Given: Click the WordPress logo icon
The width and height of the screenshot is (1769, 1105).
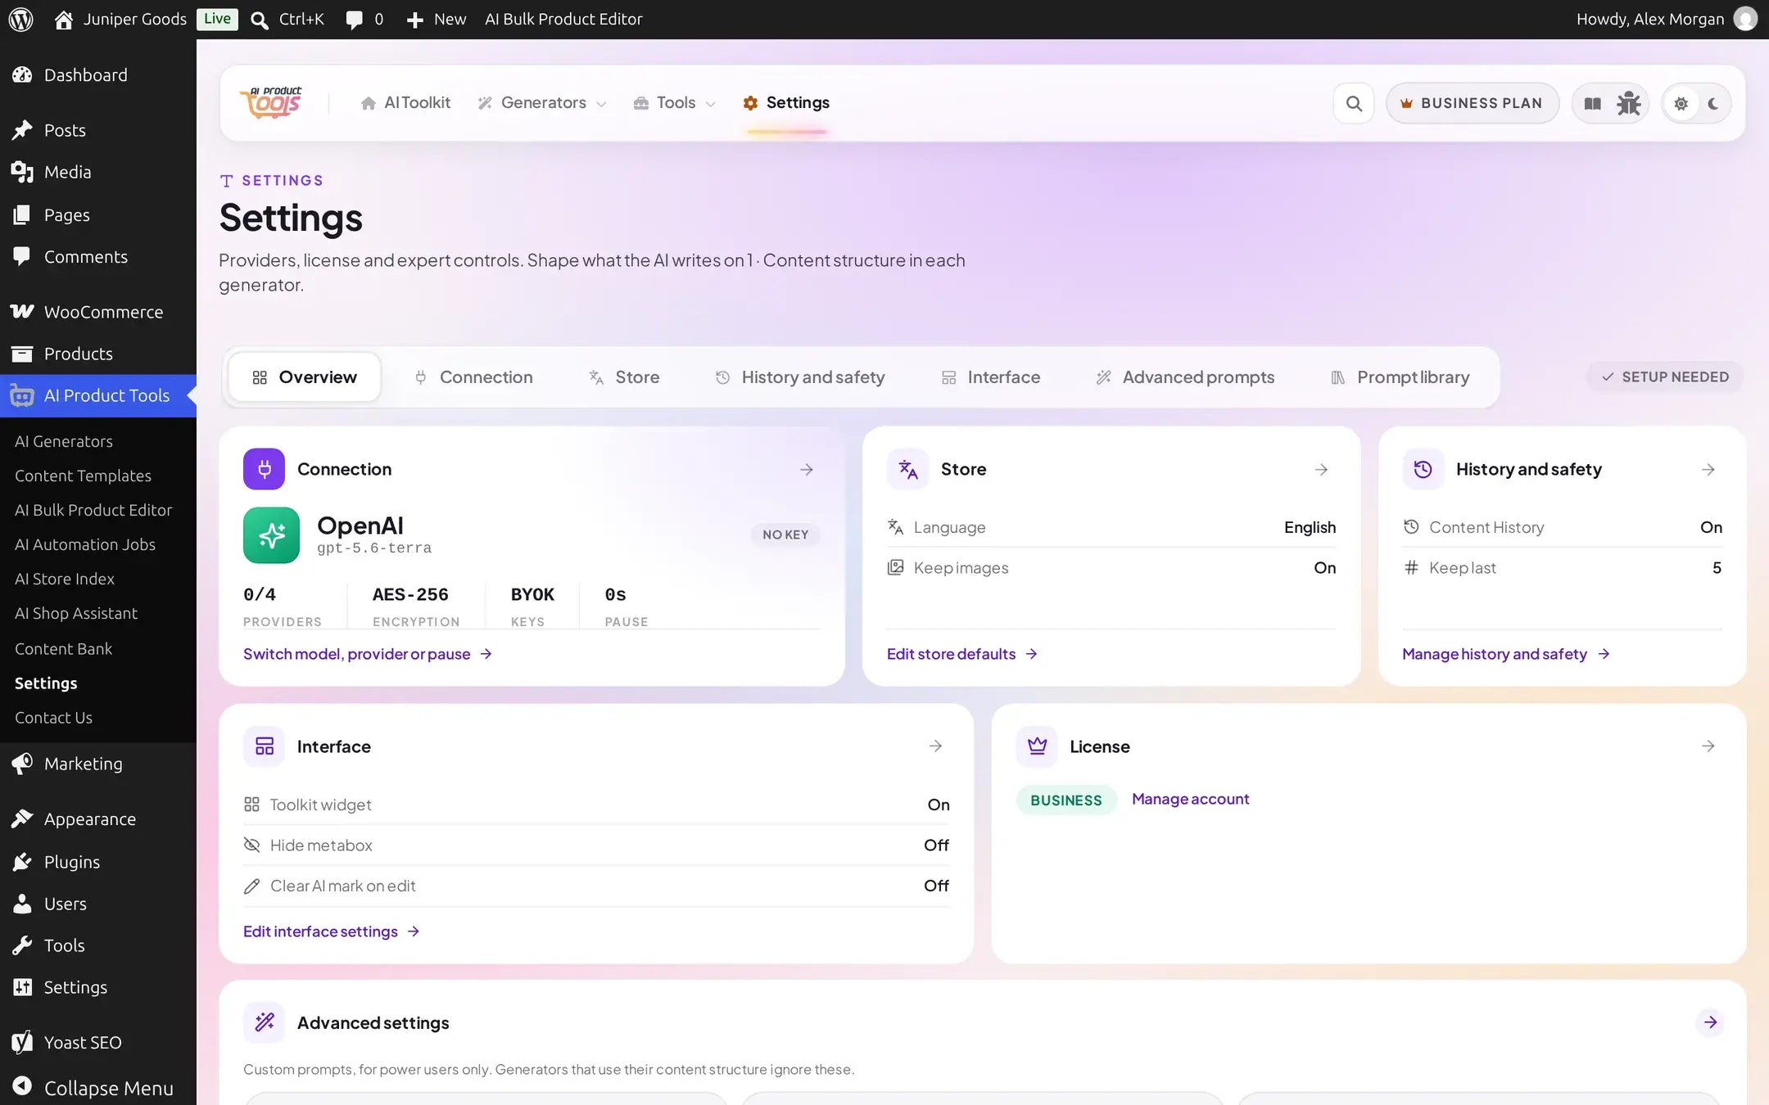Looking at the screenshot, I should coord(20,19).
